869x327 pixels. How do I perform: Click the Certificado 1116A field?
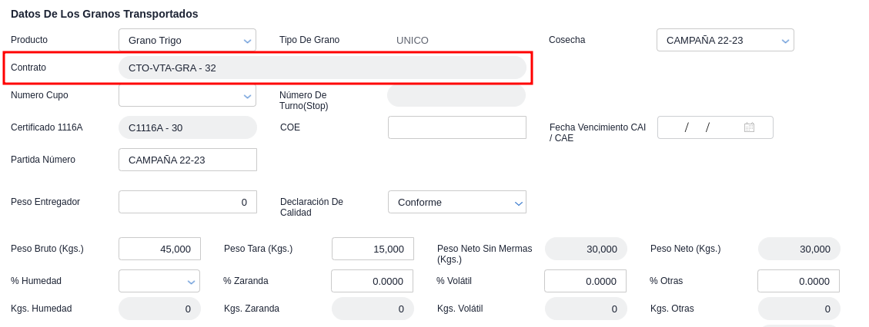click(x=187, y=127)
